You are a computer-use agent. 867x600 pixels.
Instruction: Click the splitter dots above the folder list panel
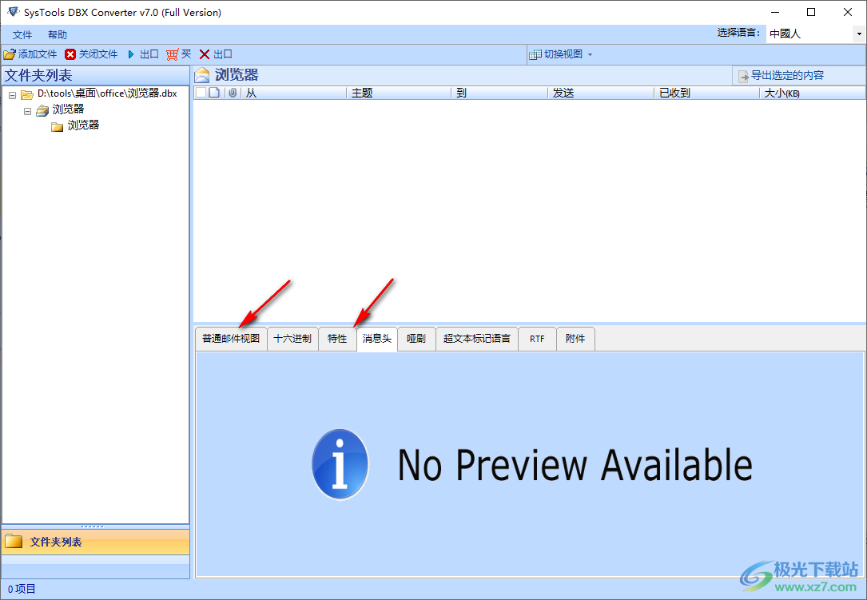(91, 525)
